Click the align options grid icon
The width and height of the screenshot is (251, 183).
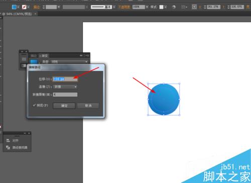click(x=183, y=7)
